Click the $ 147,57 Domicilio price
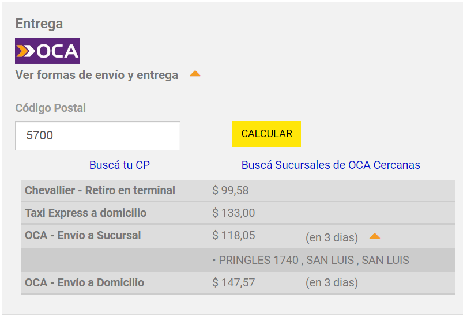The width and height of the screenshot is (467, 317). click(233, 282)
